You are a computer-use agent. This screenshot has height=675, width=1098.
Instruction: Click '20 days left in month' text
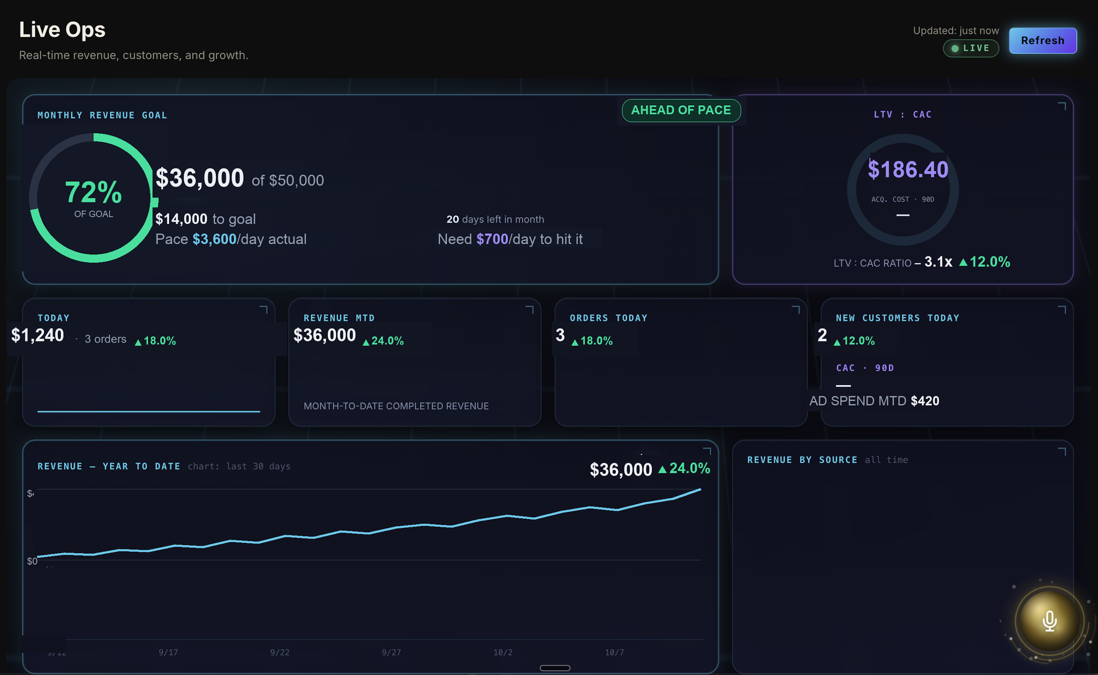[495, 219]
